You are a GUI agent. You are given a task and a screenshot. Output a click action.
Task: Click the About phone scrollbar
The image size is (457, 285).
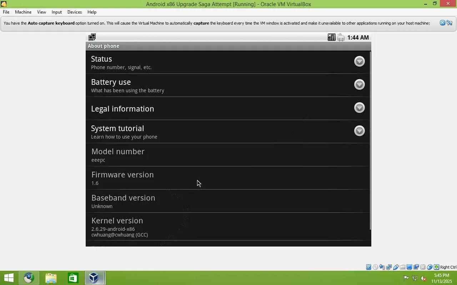[x=370, y=141]
